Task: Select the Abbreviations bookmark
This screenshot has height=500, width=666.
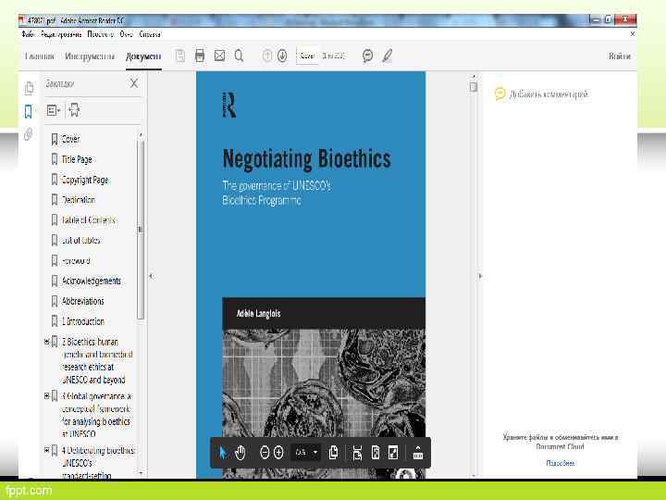Action: click(x=83, y=301)
